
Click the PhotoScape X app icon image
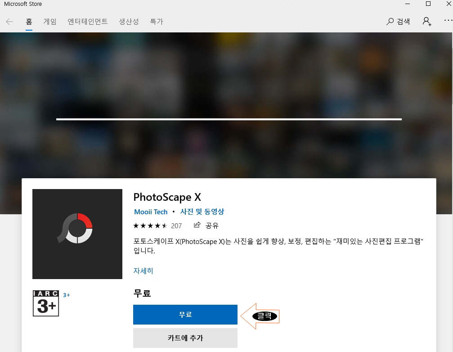coord(77,234)
